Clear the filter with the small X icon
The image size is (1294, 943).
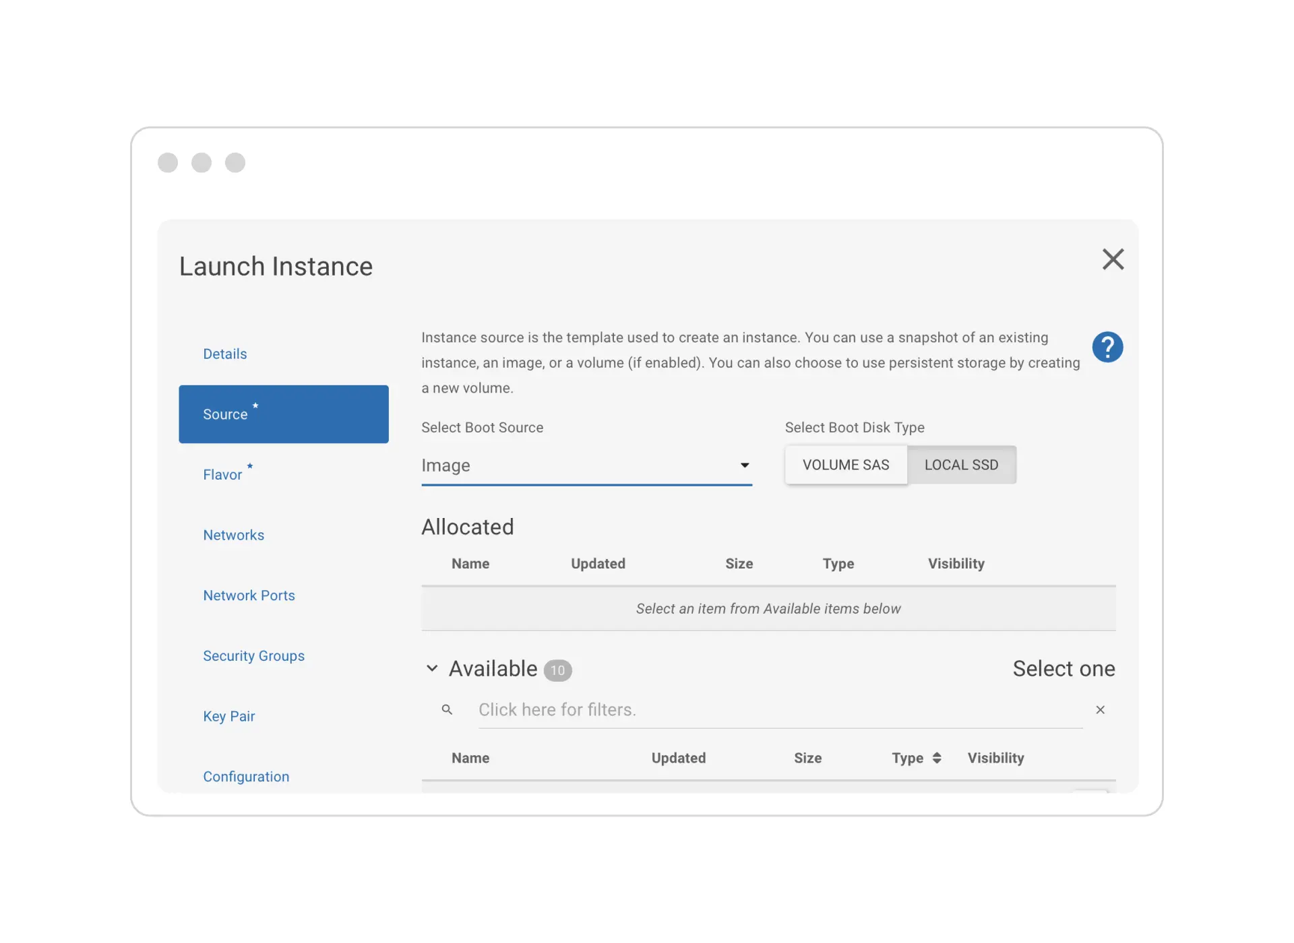pyautogui.click(x=1100, y=709)
